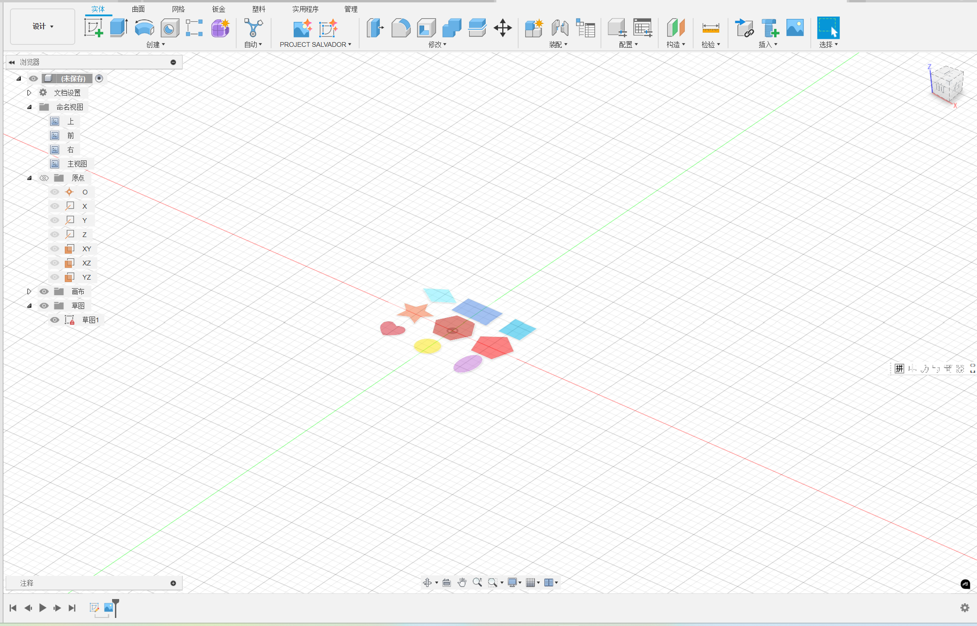Toggle visibility of origin point O
Image resolution: width=977 pixels, height=626 pixels.
point(55,192)
